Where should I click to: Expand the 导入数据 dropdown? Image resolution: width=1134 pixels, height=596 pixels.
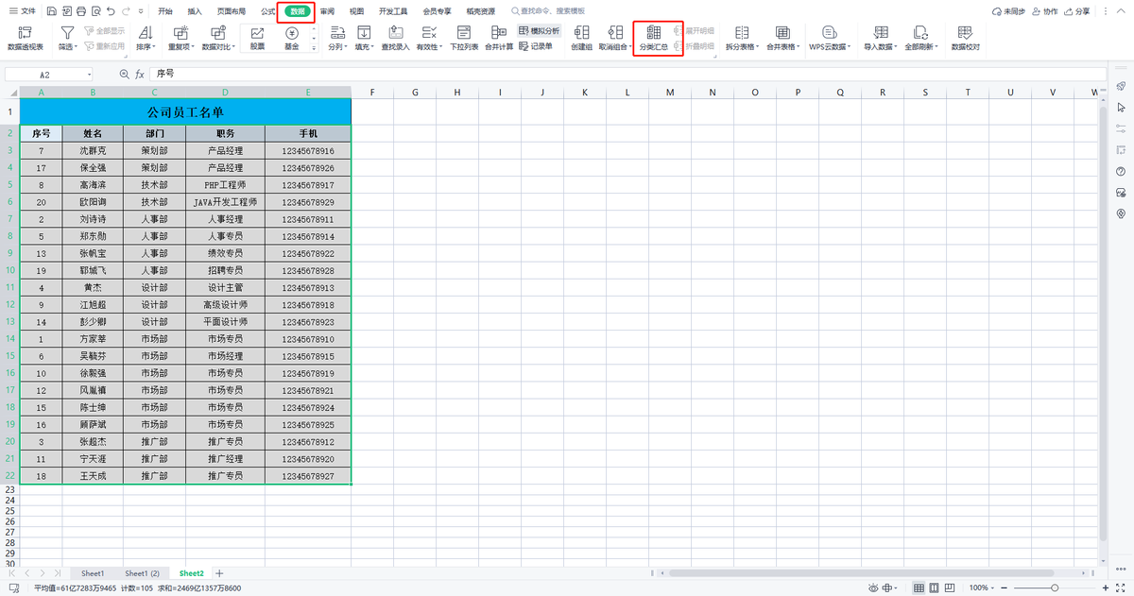(896, 47)
